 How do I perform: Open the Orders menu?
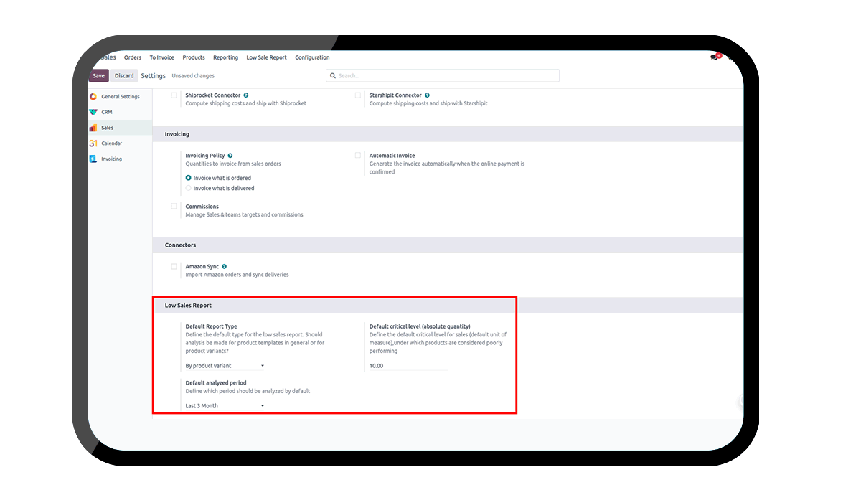coord(133,57)
